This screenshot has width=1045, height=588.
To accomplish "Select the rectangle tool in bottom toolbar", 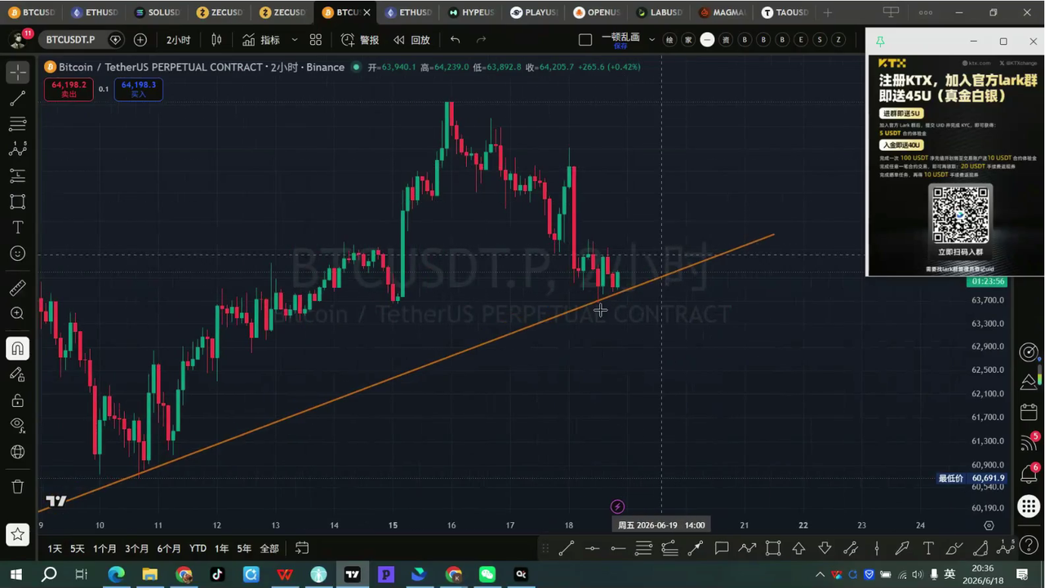I will tap(772, 548).
